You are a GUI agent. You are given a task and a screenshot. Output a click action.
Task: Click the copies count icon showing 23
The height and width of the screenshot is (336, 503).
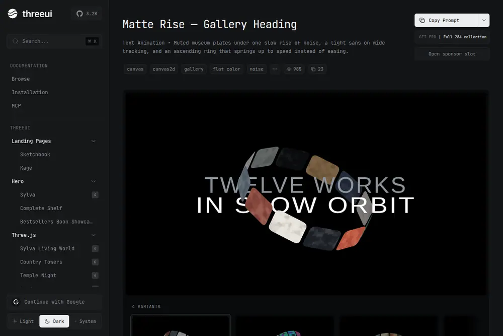(313, 69)
